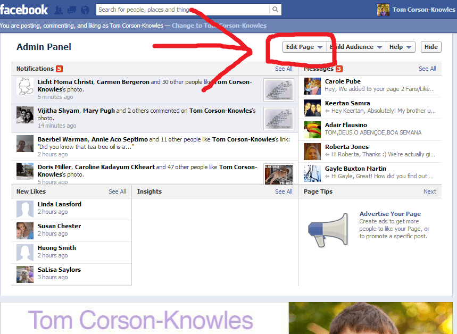Open photo thumbnail in Vijitha Shyam notification
The image size is (457, 334).
click(x=279, y=118)
